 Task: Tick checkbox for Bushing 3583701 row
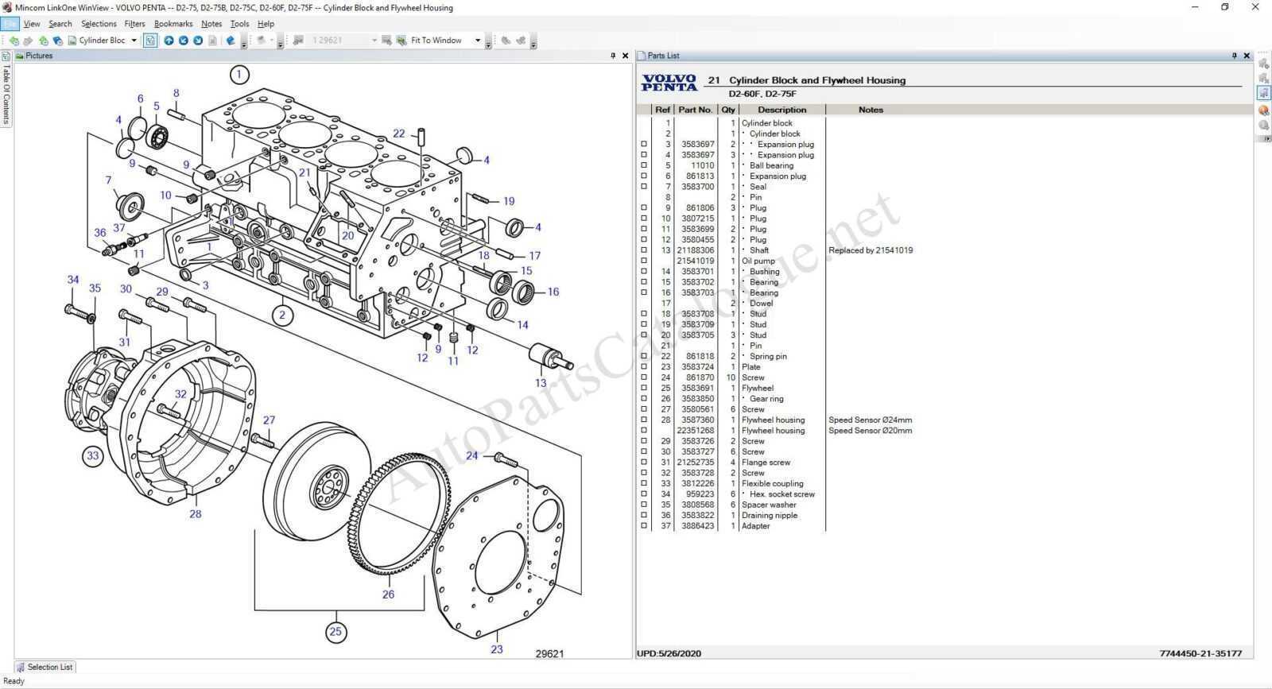(x=644, y=272)
